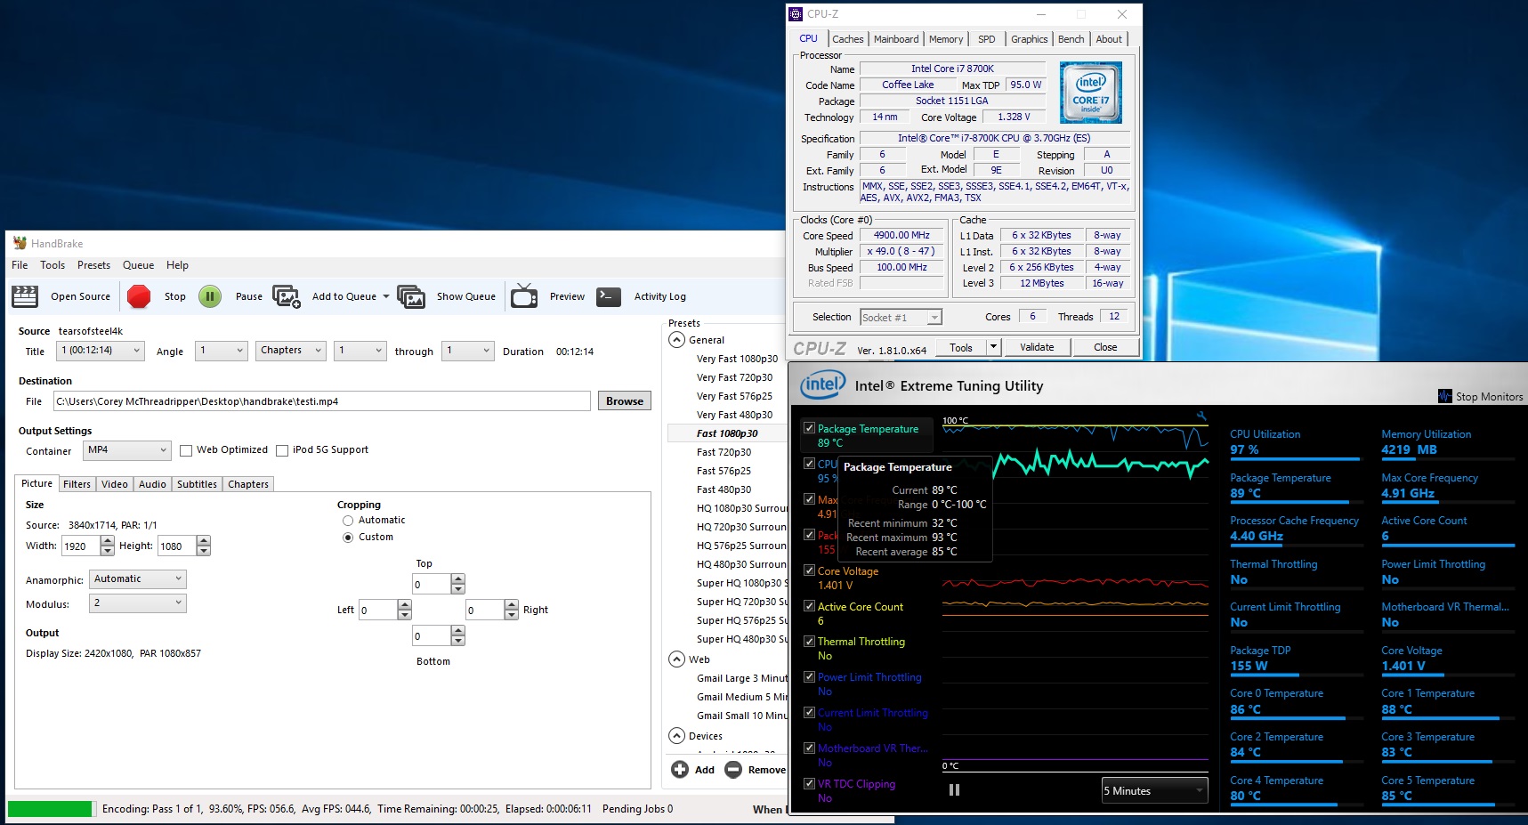Click the Preview TV icon
The height and width of the screenshot is (825, 1528).
tap(524, 296)
